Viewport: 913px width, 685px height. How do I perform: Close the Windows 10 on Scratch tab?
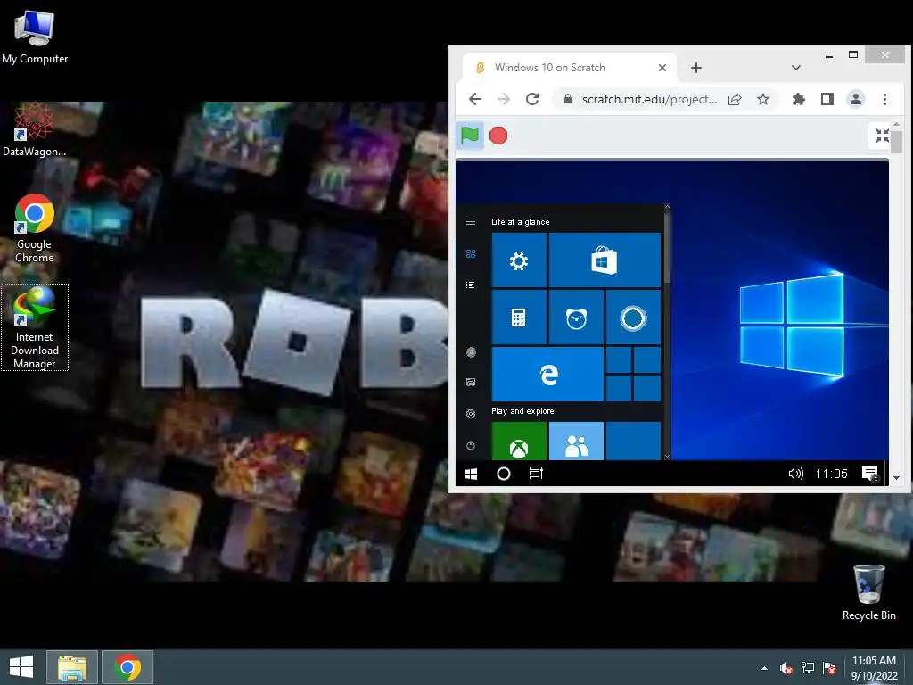point(662,68)
